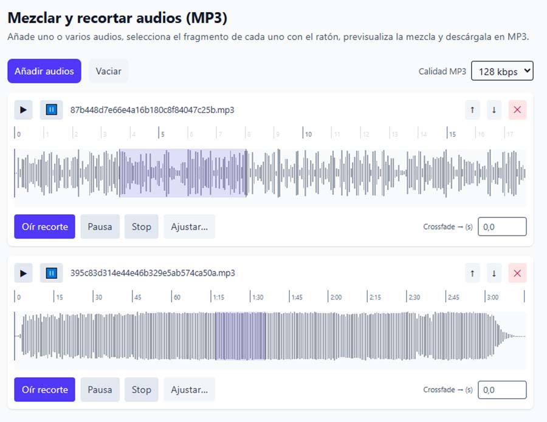Click the Añadir audios button

(x=44, y=71)
